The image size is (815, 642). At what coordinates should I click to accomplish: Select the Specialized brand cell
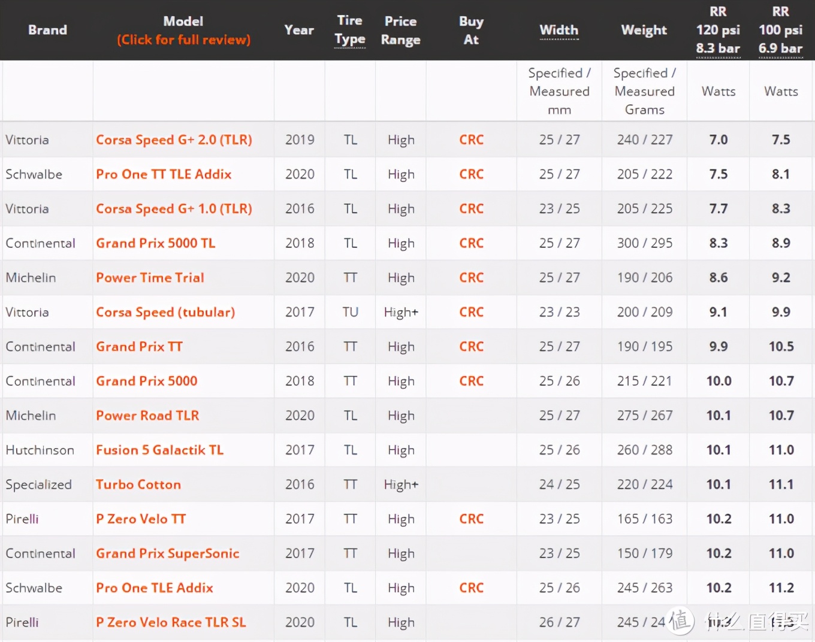(38, 484)
